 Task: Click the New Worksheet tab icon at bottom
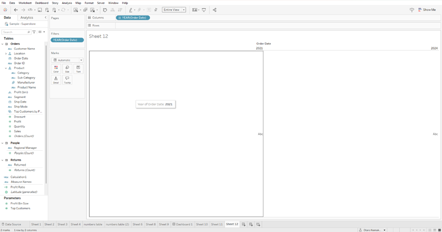pyautogui.click(x=244, y=225)
